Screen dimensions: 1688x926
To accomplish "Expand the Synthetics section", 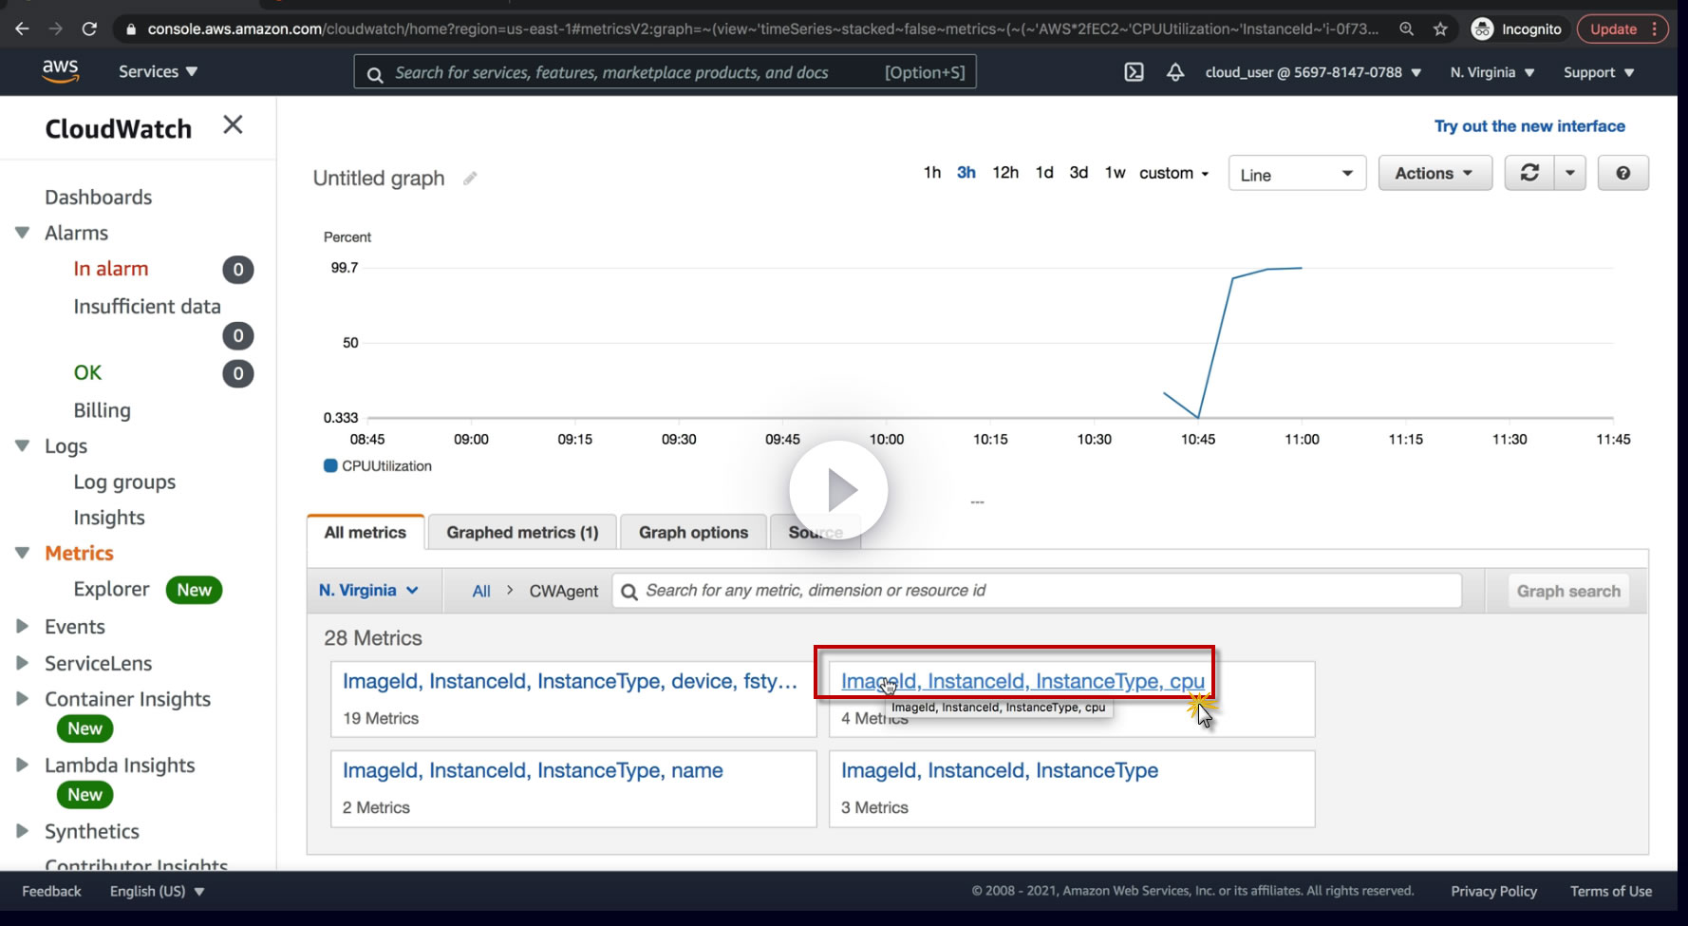I will pyautogui.click(x=22, y=831).
